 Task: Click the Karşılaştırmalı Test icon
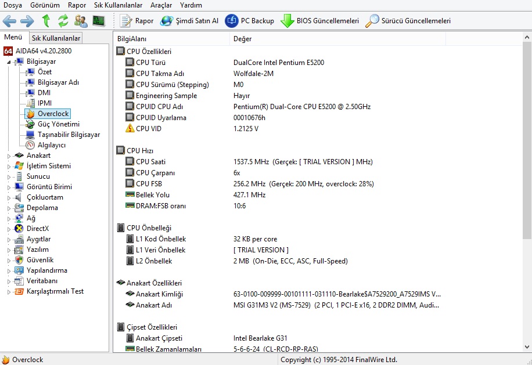click(x=19, y=292)
